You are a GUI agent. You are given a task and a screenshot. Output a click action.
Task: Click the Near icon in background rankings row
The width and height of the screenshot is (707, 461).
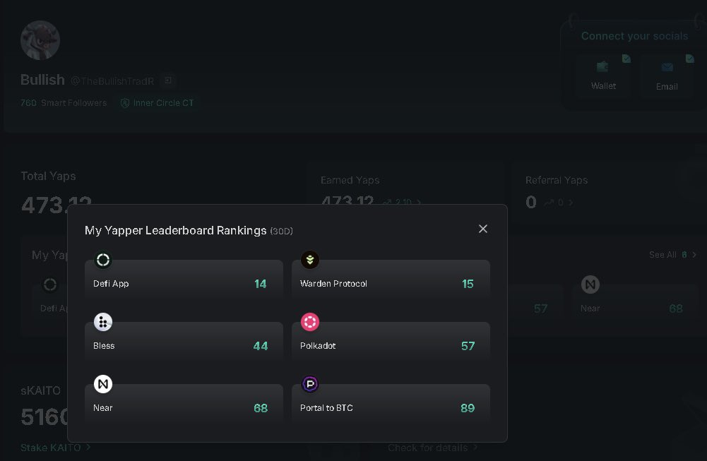pos(590,285)
